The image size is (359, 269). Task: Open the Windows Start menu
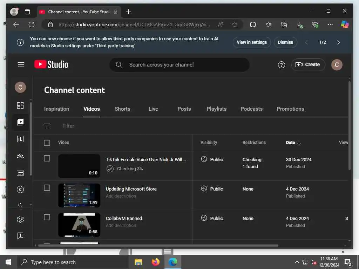[x=8, y=262]
